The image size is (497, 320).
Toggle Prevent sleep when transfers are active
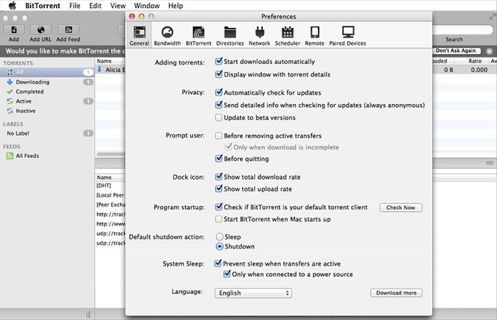click(x=218, y=263)
